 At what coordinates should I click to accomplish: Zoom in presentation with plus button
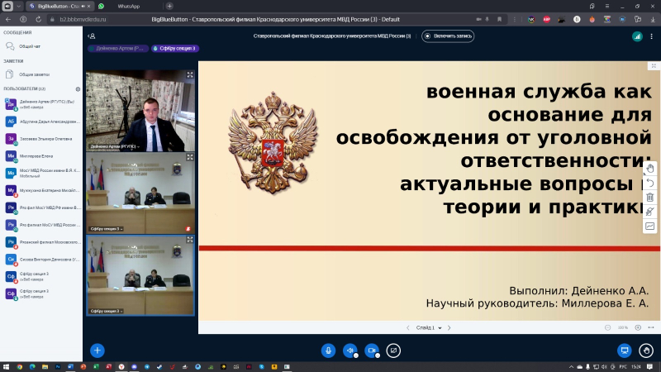tap(638, 327)
